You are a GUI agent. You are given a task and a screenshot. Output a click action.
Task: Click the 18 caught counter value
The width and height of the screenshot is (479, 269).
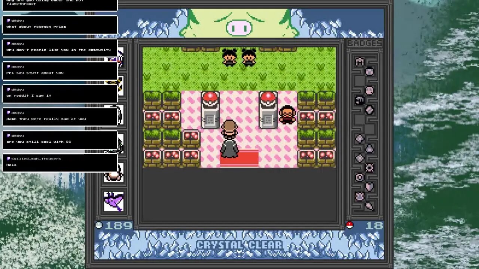pos(375,225)
